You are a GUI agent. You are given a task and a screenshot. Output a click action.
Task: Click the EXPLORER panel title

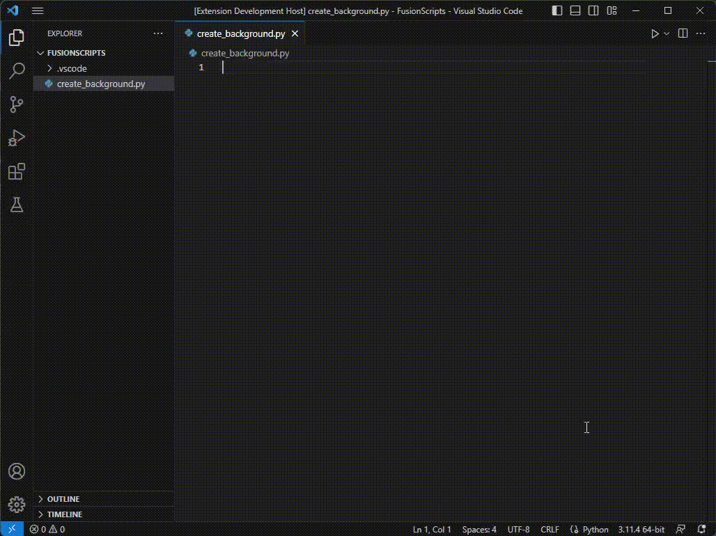(x=65, y=33)
